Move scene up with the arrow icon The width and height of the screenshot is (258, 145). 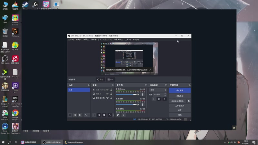click(x=85, y=115)
